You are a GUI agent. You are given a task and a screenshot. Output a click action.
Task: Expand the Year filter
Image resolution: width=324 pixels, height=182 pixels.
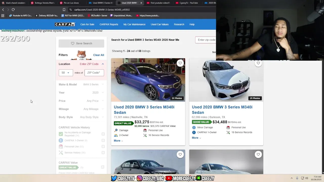point(81,93)
